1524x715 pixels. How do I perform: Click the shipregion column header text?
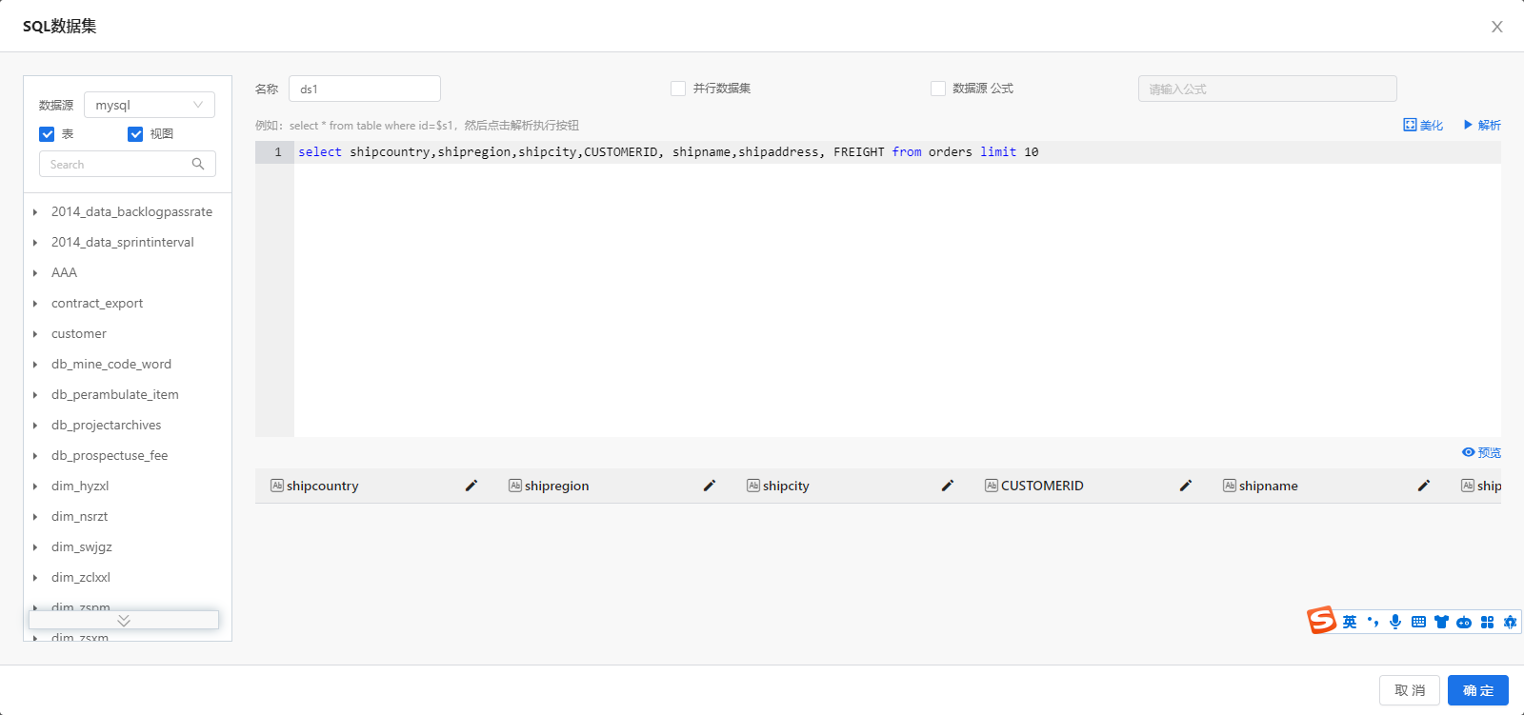[x=557, y=486]
